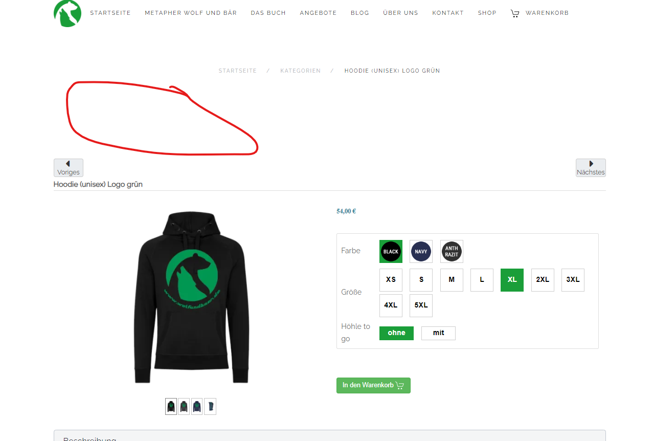Screen dimensions: 653x441
Task: View the navy hoodie thumbnail
Action: pos(197,406)
